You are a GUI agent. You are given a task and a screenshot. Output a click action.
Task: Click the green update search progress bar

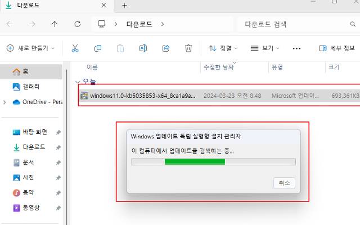tap(213, 162)
